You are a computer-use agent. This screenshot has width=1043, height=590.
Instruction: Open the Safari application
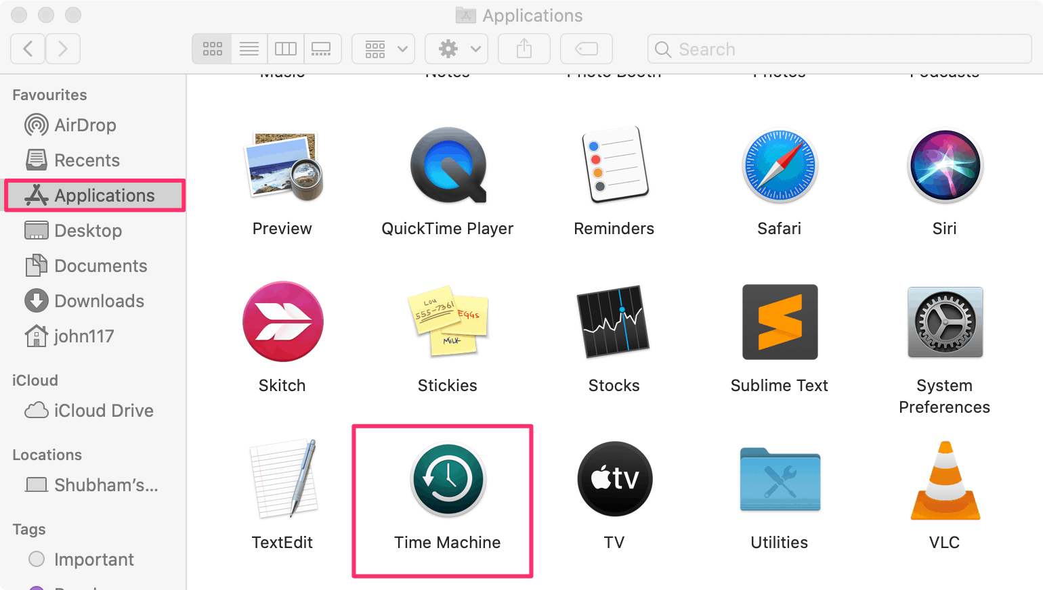point(779,165)
